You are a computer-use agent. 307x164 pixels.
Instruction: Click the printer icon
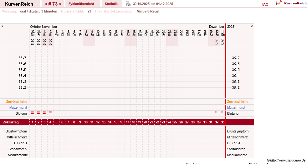[x=128, y=4]
